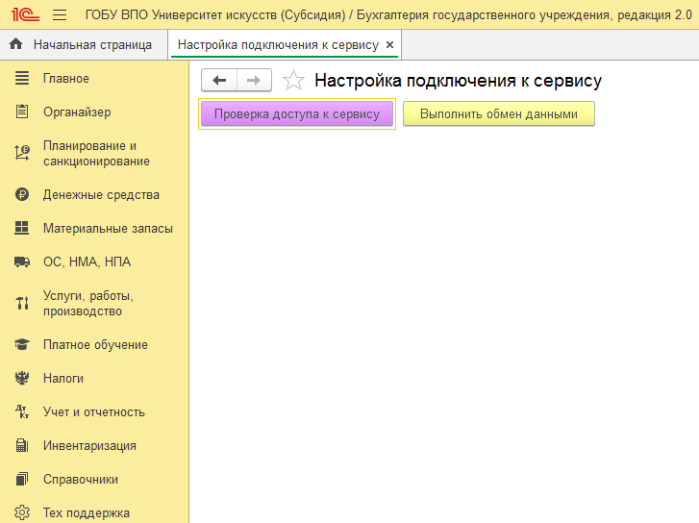Image resolution: width=699 pixels, height=523 pixels.
Task: Click the 1C logo icon
Action: pyautogui.click(x=25, y=14)
